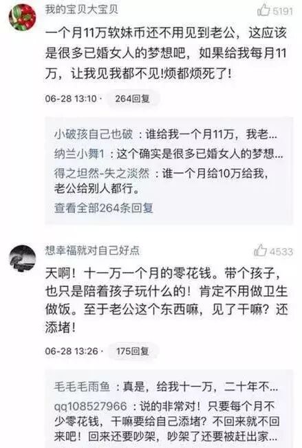Tap the 175回复 reply button
302x448 pixels.
click(132, 351)
